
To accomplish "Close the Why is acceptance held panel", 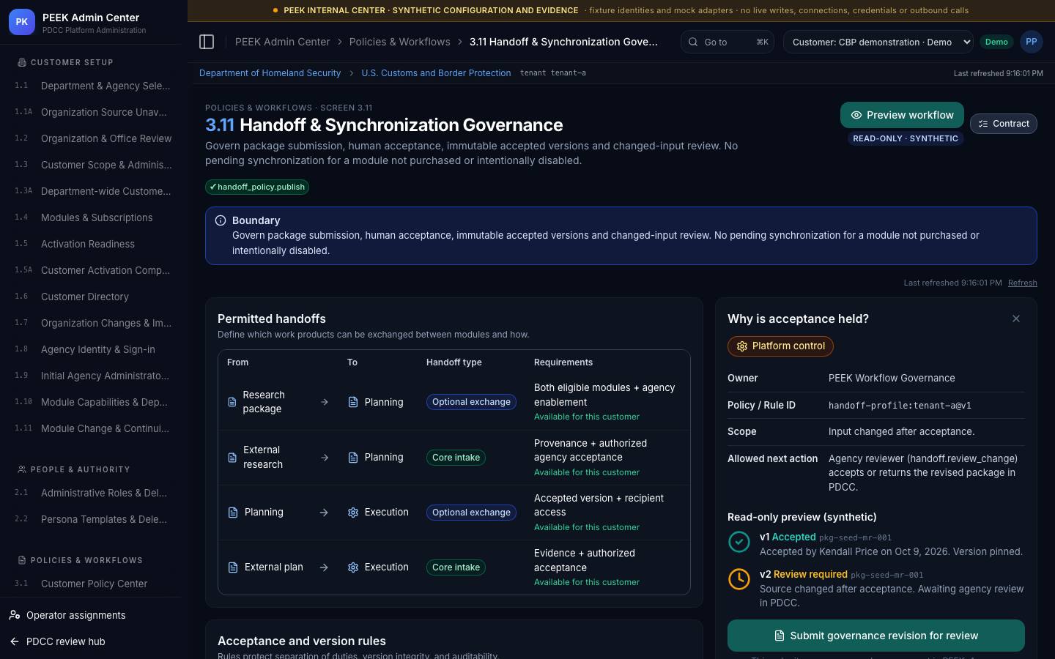I will point(1016,319).
